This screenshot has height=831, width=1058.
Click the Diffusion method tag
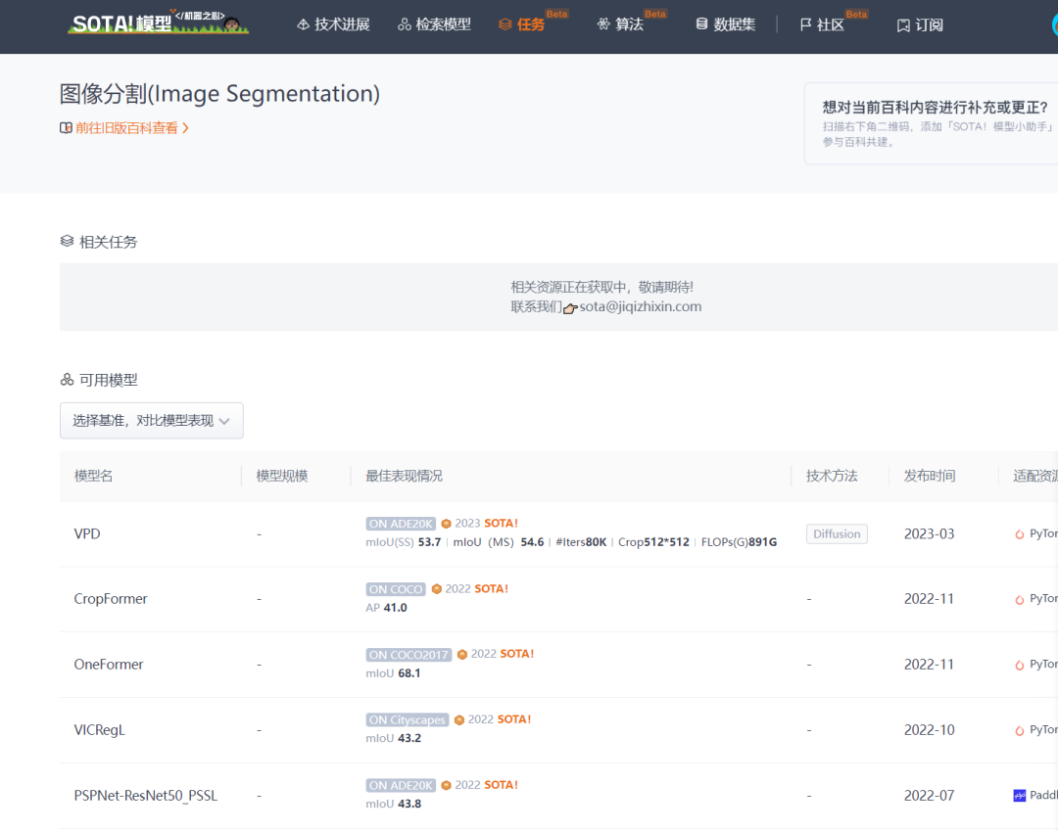(837, 533)
